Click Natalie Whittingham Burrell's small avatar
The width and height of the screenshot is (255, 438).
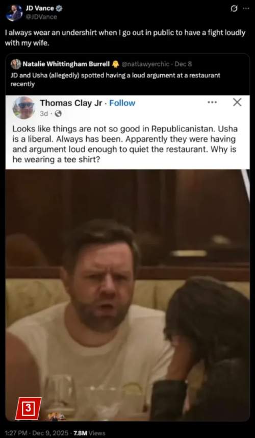coord(16,64)
